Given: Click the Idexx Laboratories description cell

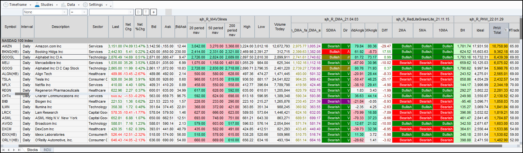Looking at the screenshot, I should [61, 134].
